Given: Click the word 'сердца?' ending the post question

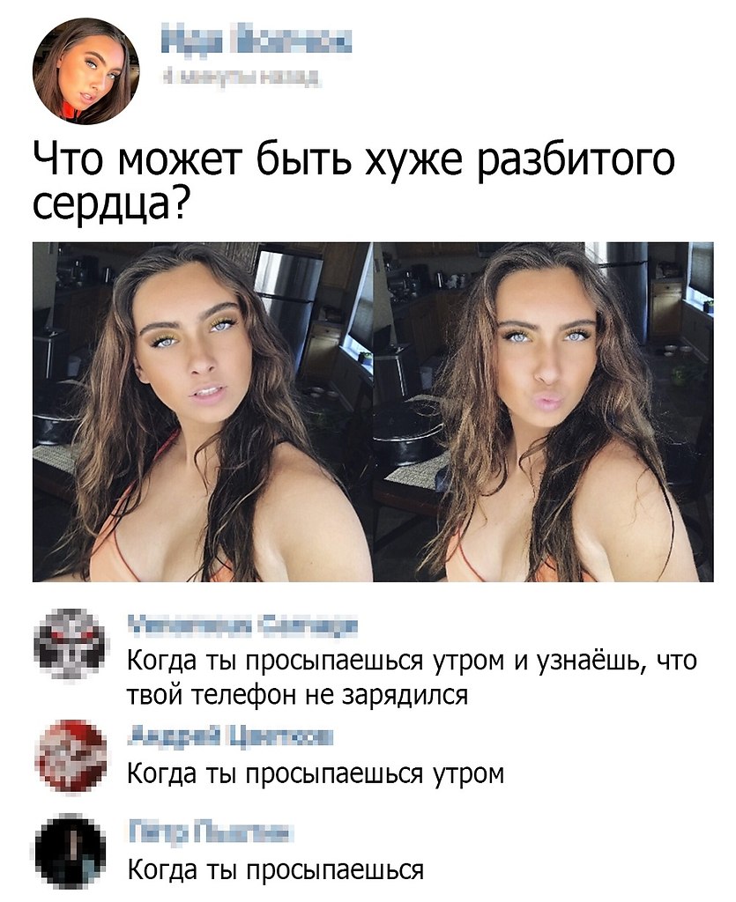Looking at the screenshot, I should (x=108, y=206).
